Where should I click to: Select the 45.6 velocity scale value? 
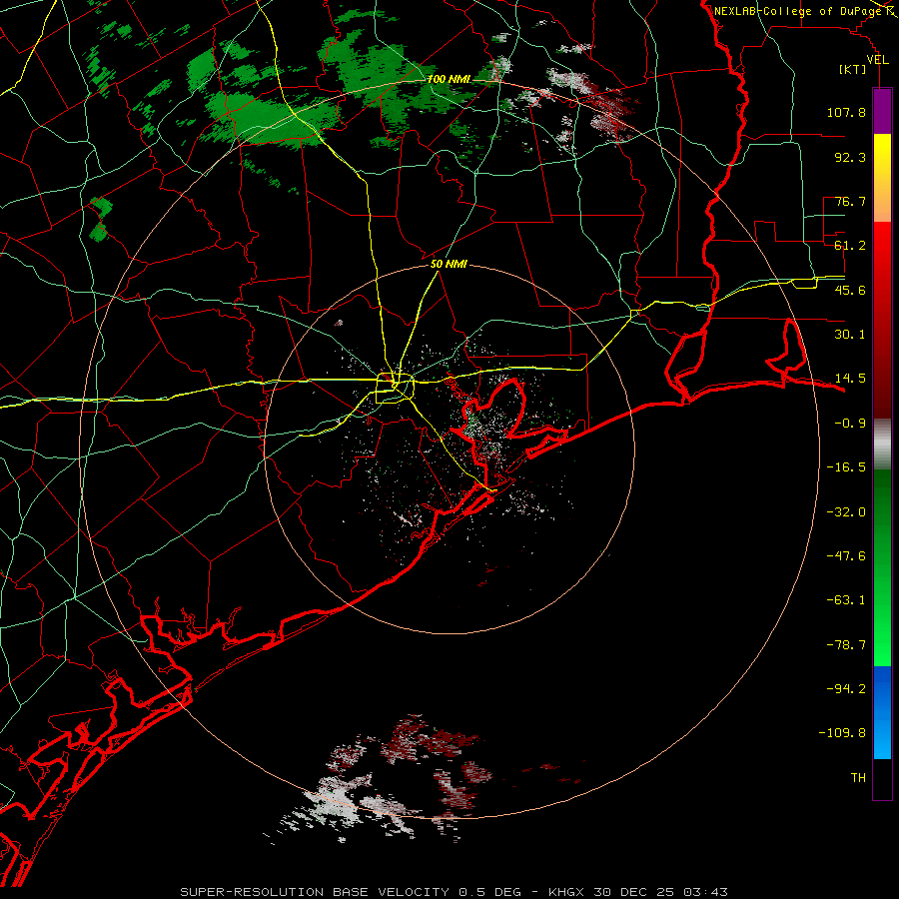850,290
